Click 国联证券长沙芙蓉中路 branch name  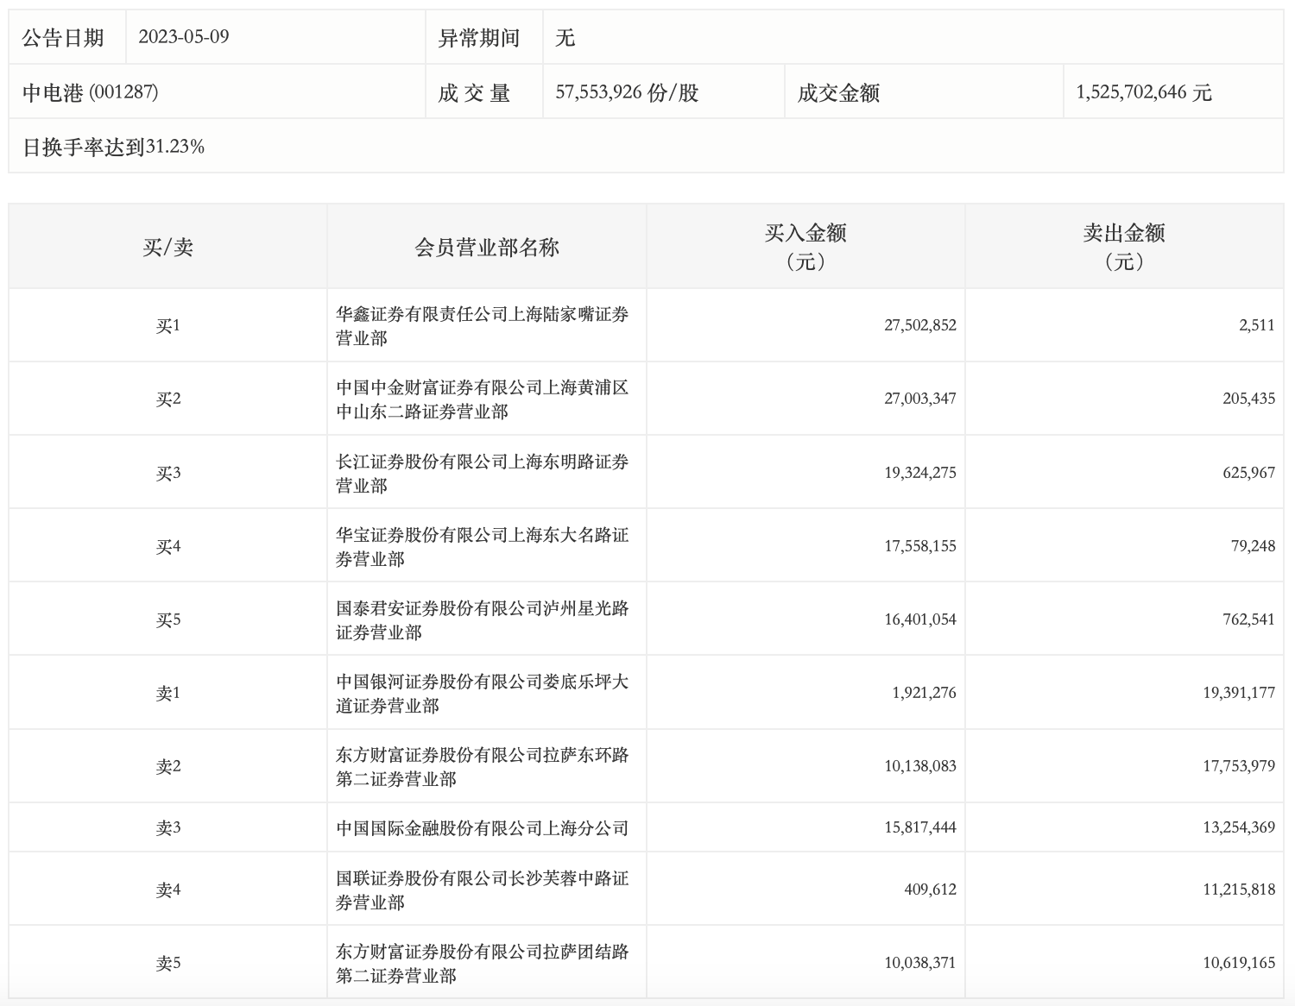(483, 890)
